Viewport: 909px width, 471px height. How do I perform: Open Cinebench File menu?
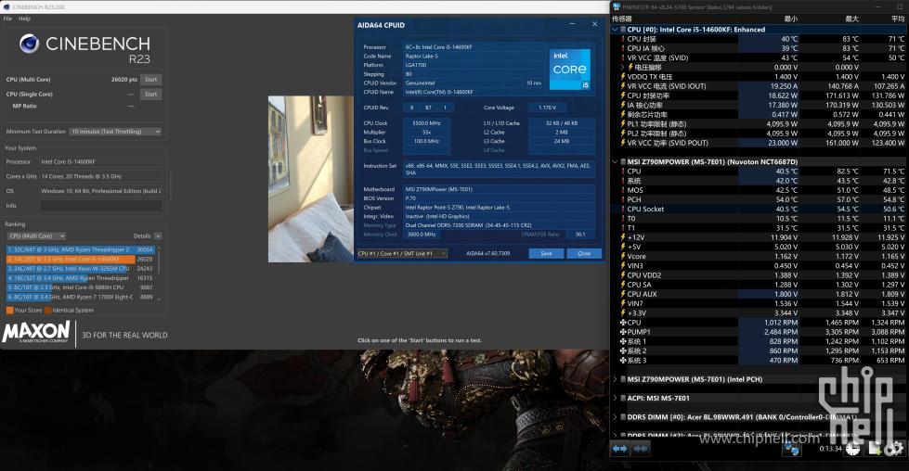pos(7,19)
